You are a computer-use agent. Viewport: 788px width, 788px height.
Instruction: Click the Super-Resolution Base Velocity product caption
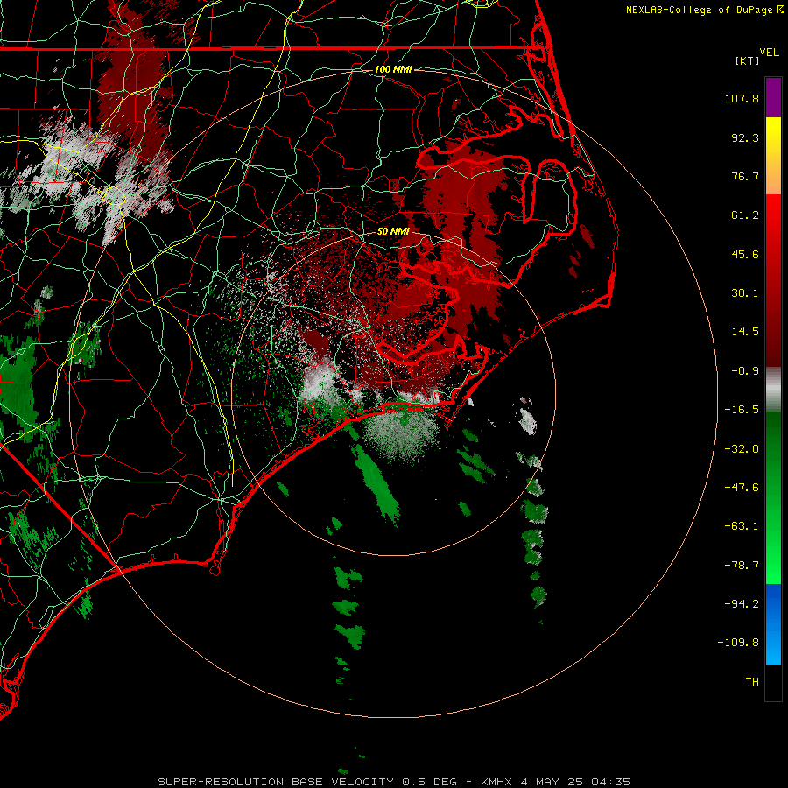point(394,782)
